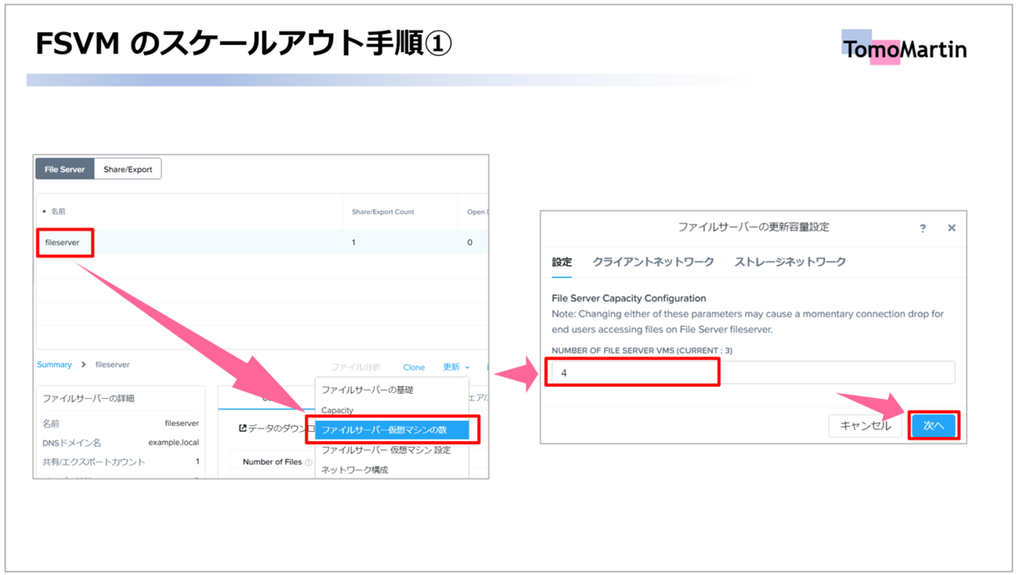Click the download icon beside データのダウンロード
The image size is (1017, 575).
tap(243, 428)
